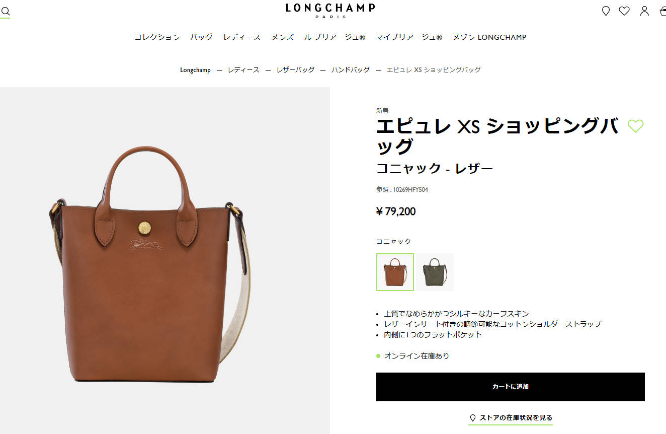This screenshot has height=434, width=666.
Task: Open the ル プリアージュ® menu
Action: click(x=335, y=37)
